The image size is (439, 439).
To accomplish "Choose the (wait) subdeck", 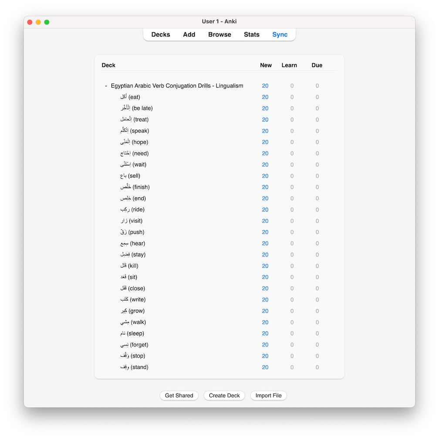I will [x=133, y=165].
